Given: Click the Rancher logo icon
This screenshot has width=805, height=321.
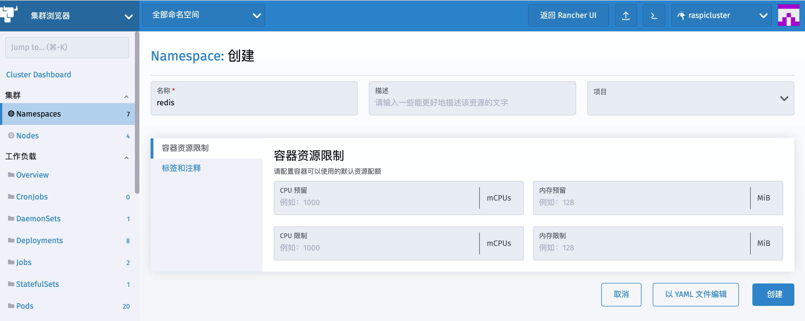Looking at the screenshot, I should (9, 14).
